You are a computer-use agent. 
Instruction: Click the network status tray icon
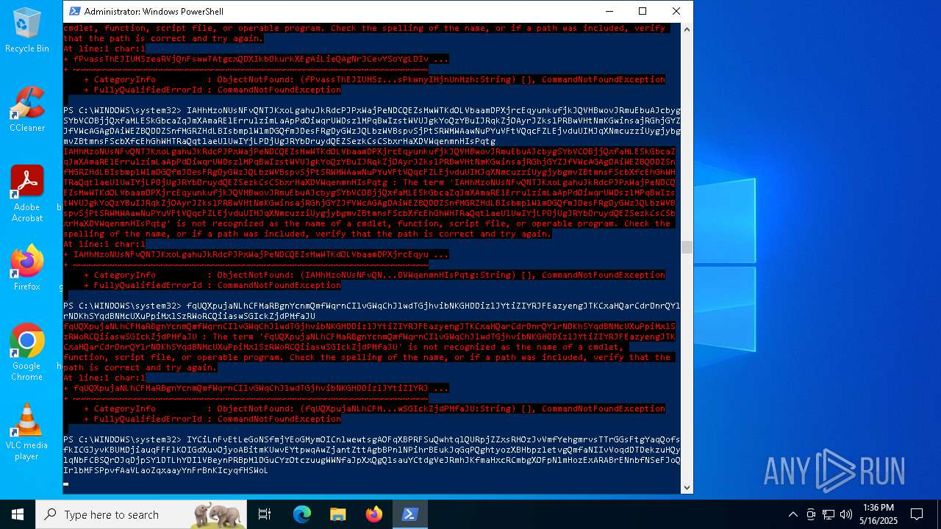click(829, 514)
